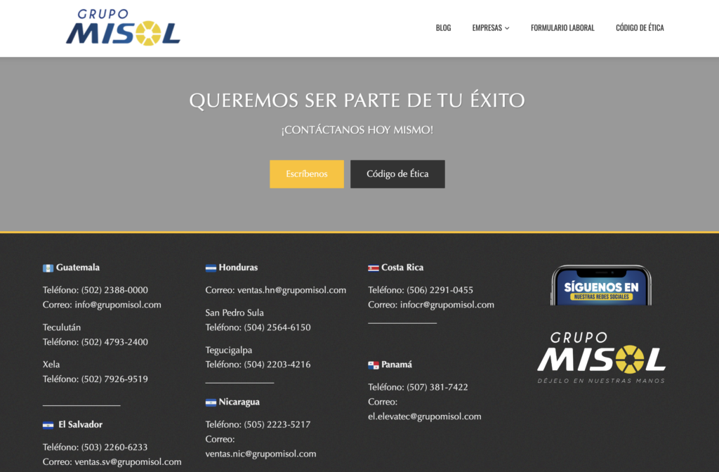Click Panamá phone (507) 381-7422
This screenshot has height=472, width=719.
pyautogui.click(x=437, y=387)
